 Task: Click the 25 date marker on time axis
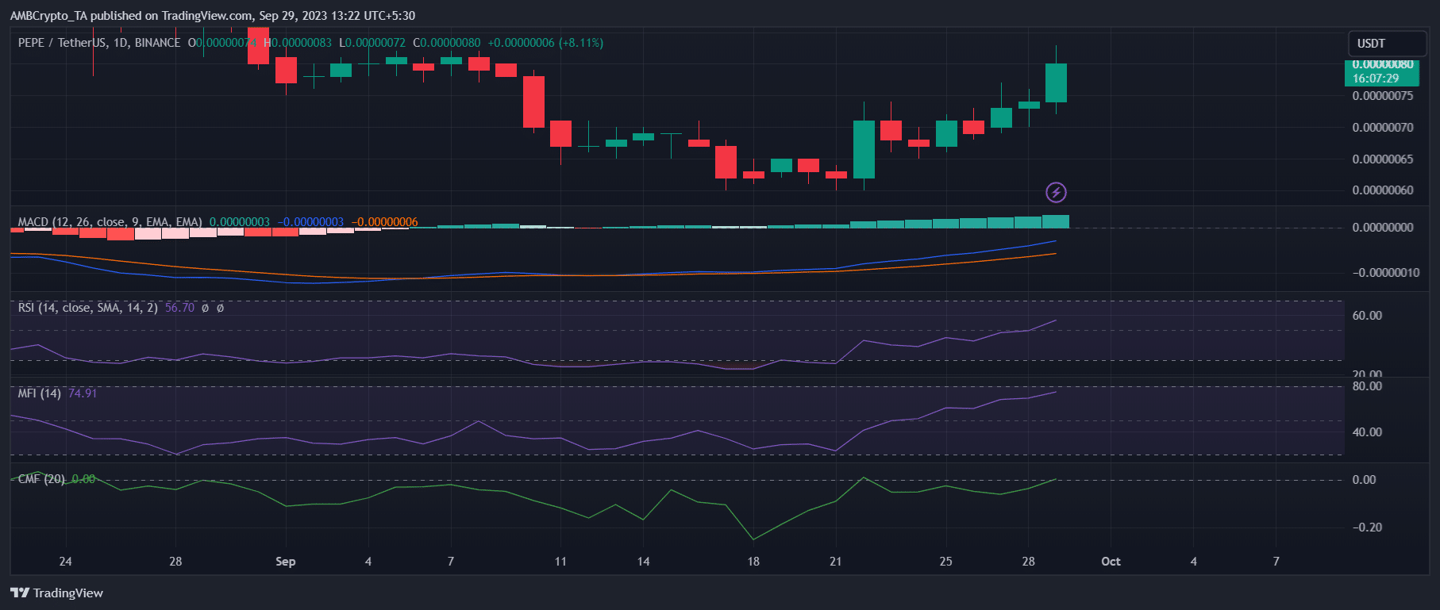coord(945,562)
